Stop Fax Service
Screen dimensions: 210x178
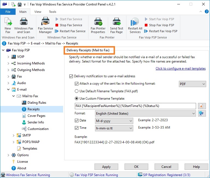(x=69, y=25)
